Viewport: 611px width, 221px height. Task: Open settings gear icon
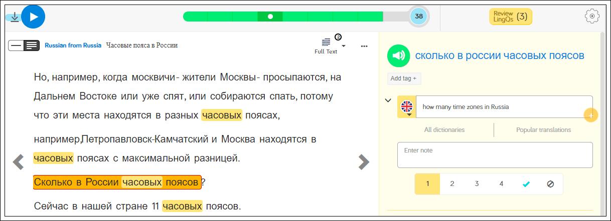pos(592,16)
